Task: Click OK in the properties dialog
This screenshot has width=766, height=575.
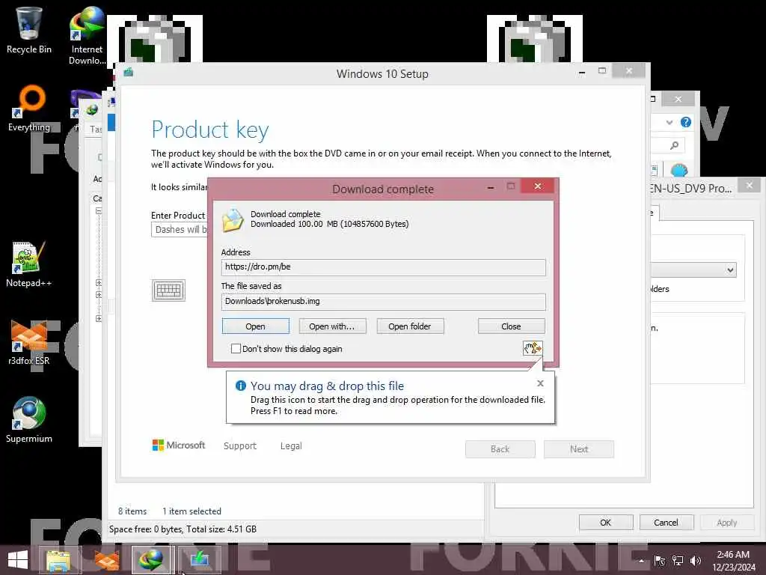Action: [606, 522]
